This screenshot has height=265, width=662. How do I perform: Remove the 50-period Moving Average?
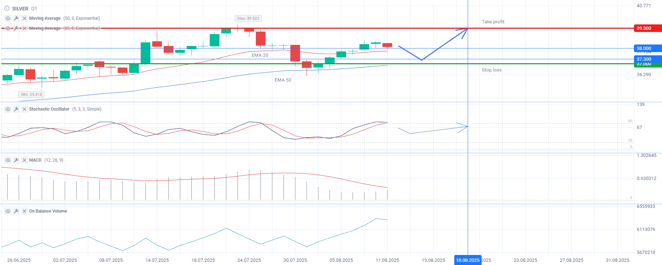(24, 18)
